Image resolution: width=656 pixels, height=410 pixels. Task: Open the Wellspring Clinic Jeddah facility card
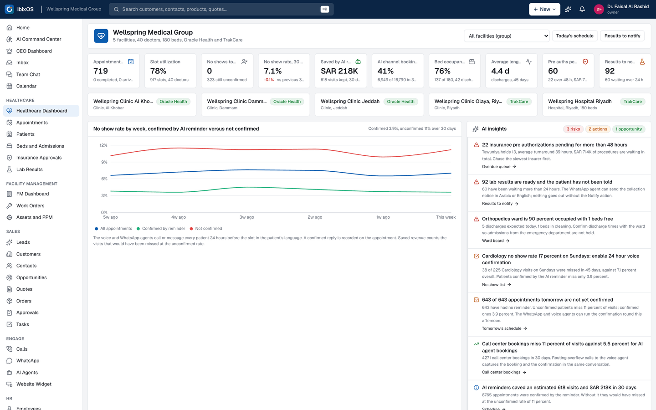coord(369,104)
